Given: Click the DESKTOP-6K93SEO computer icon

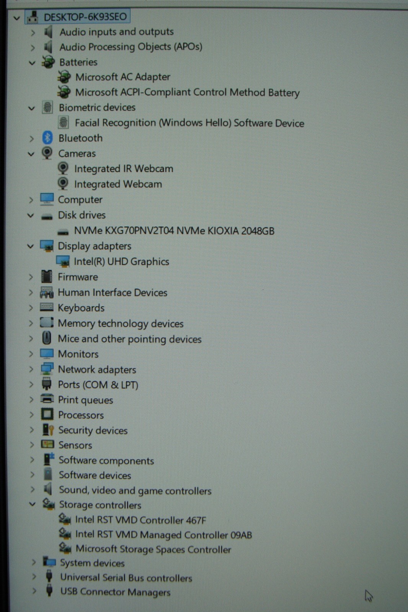Looking at the screenshot, I should click(x=33, y=17).
